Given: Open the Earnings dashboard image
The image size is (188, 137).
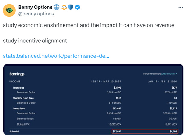Looking at the screenshot, I should click(x=93, y=99).
